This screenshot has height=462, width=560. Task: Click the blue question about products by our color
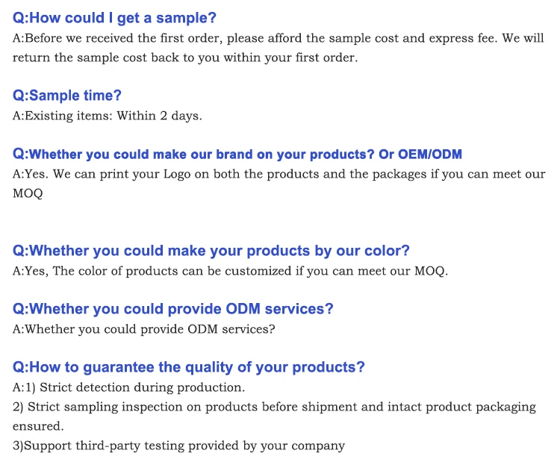(211, 251)
